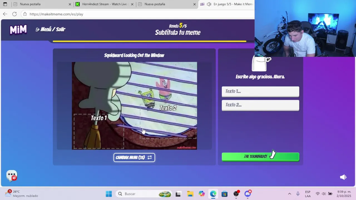Click the Cambiar Meme (13) button
The height and width of the screenshot is (200, 356).
pos(134,157)
